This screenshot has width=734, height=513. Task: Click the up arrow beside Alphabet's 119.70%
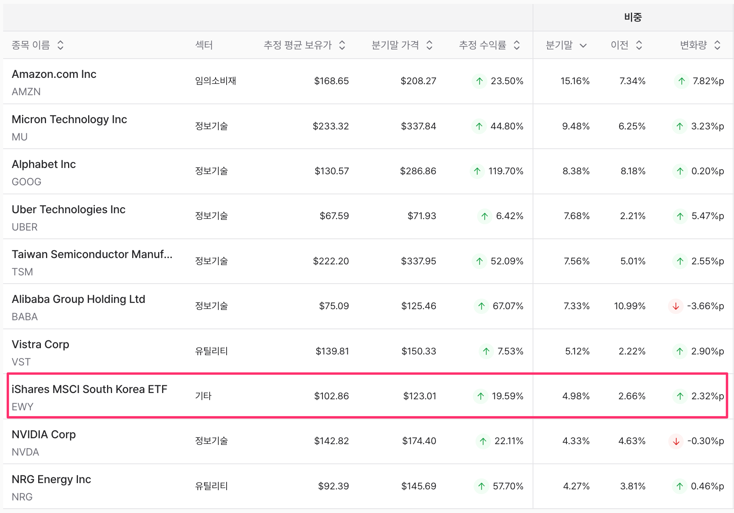pyautogui.click(x=477, y=171)
